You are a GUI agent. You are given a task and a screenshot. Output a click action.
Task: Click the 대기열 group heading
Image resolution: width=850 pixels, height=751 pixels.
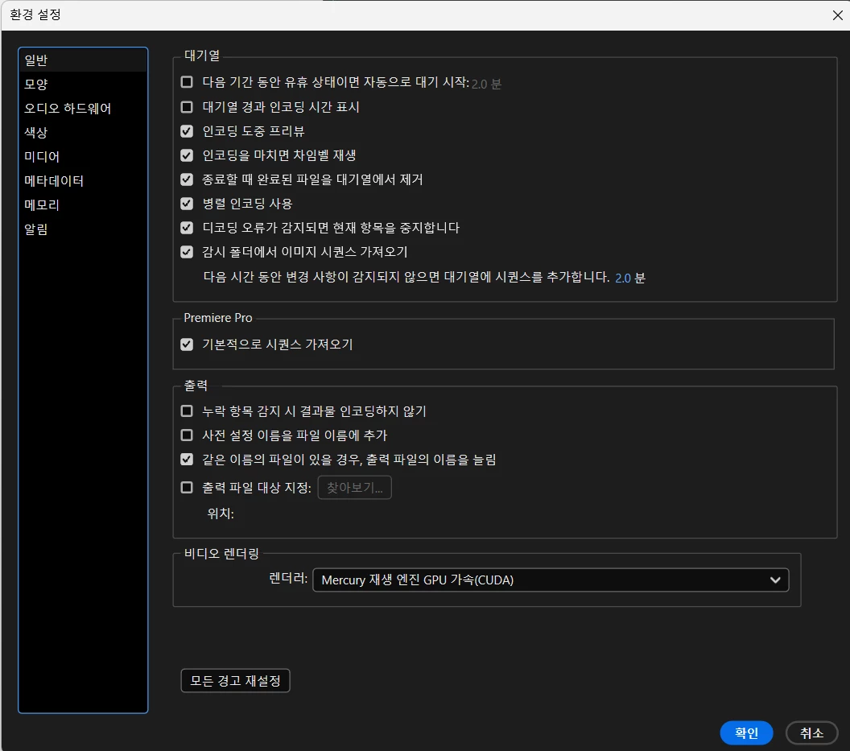pos(202,56)
